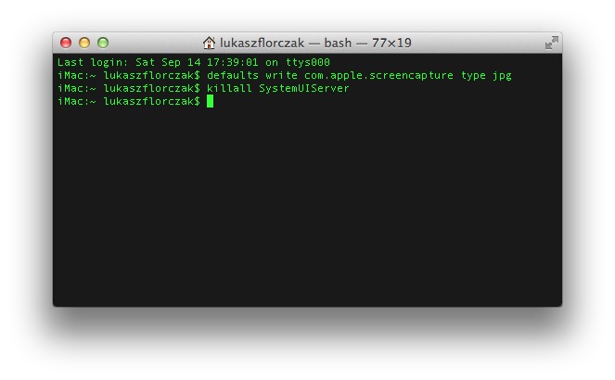The image size is (615, 380).
Task: Click the green block cursor at the prompt
Action: coord(211,101)
